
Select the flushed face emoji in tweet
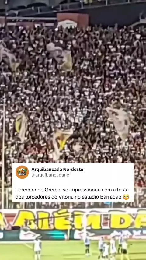[x=126, y=197]
